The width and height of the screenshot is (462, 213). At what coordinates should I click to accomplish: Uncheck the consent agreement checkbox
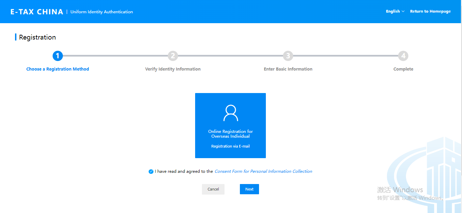(151, 171)
